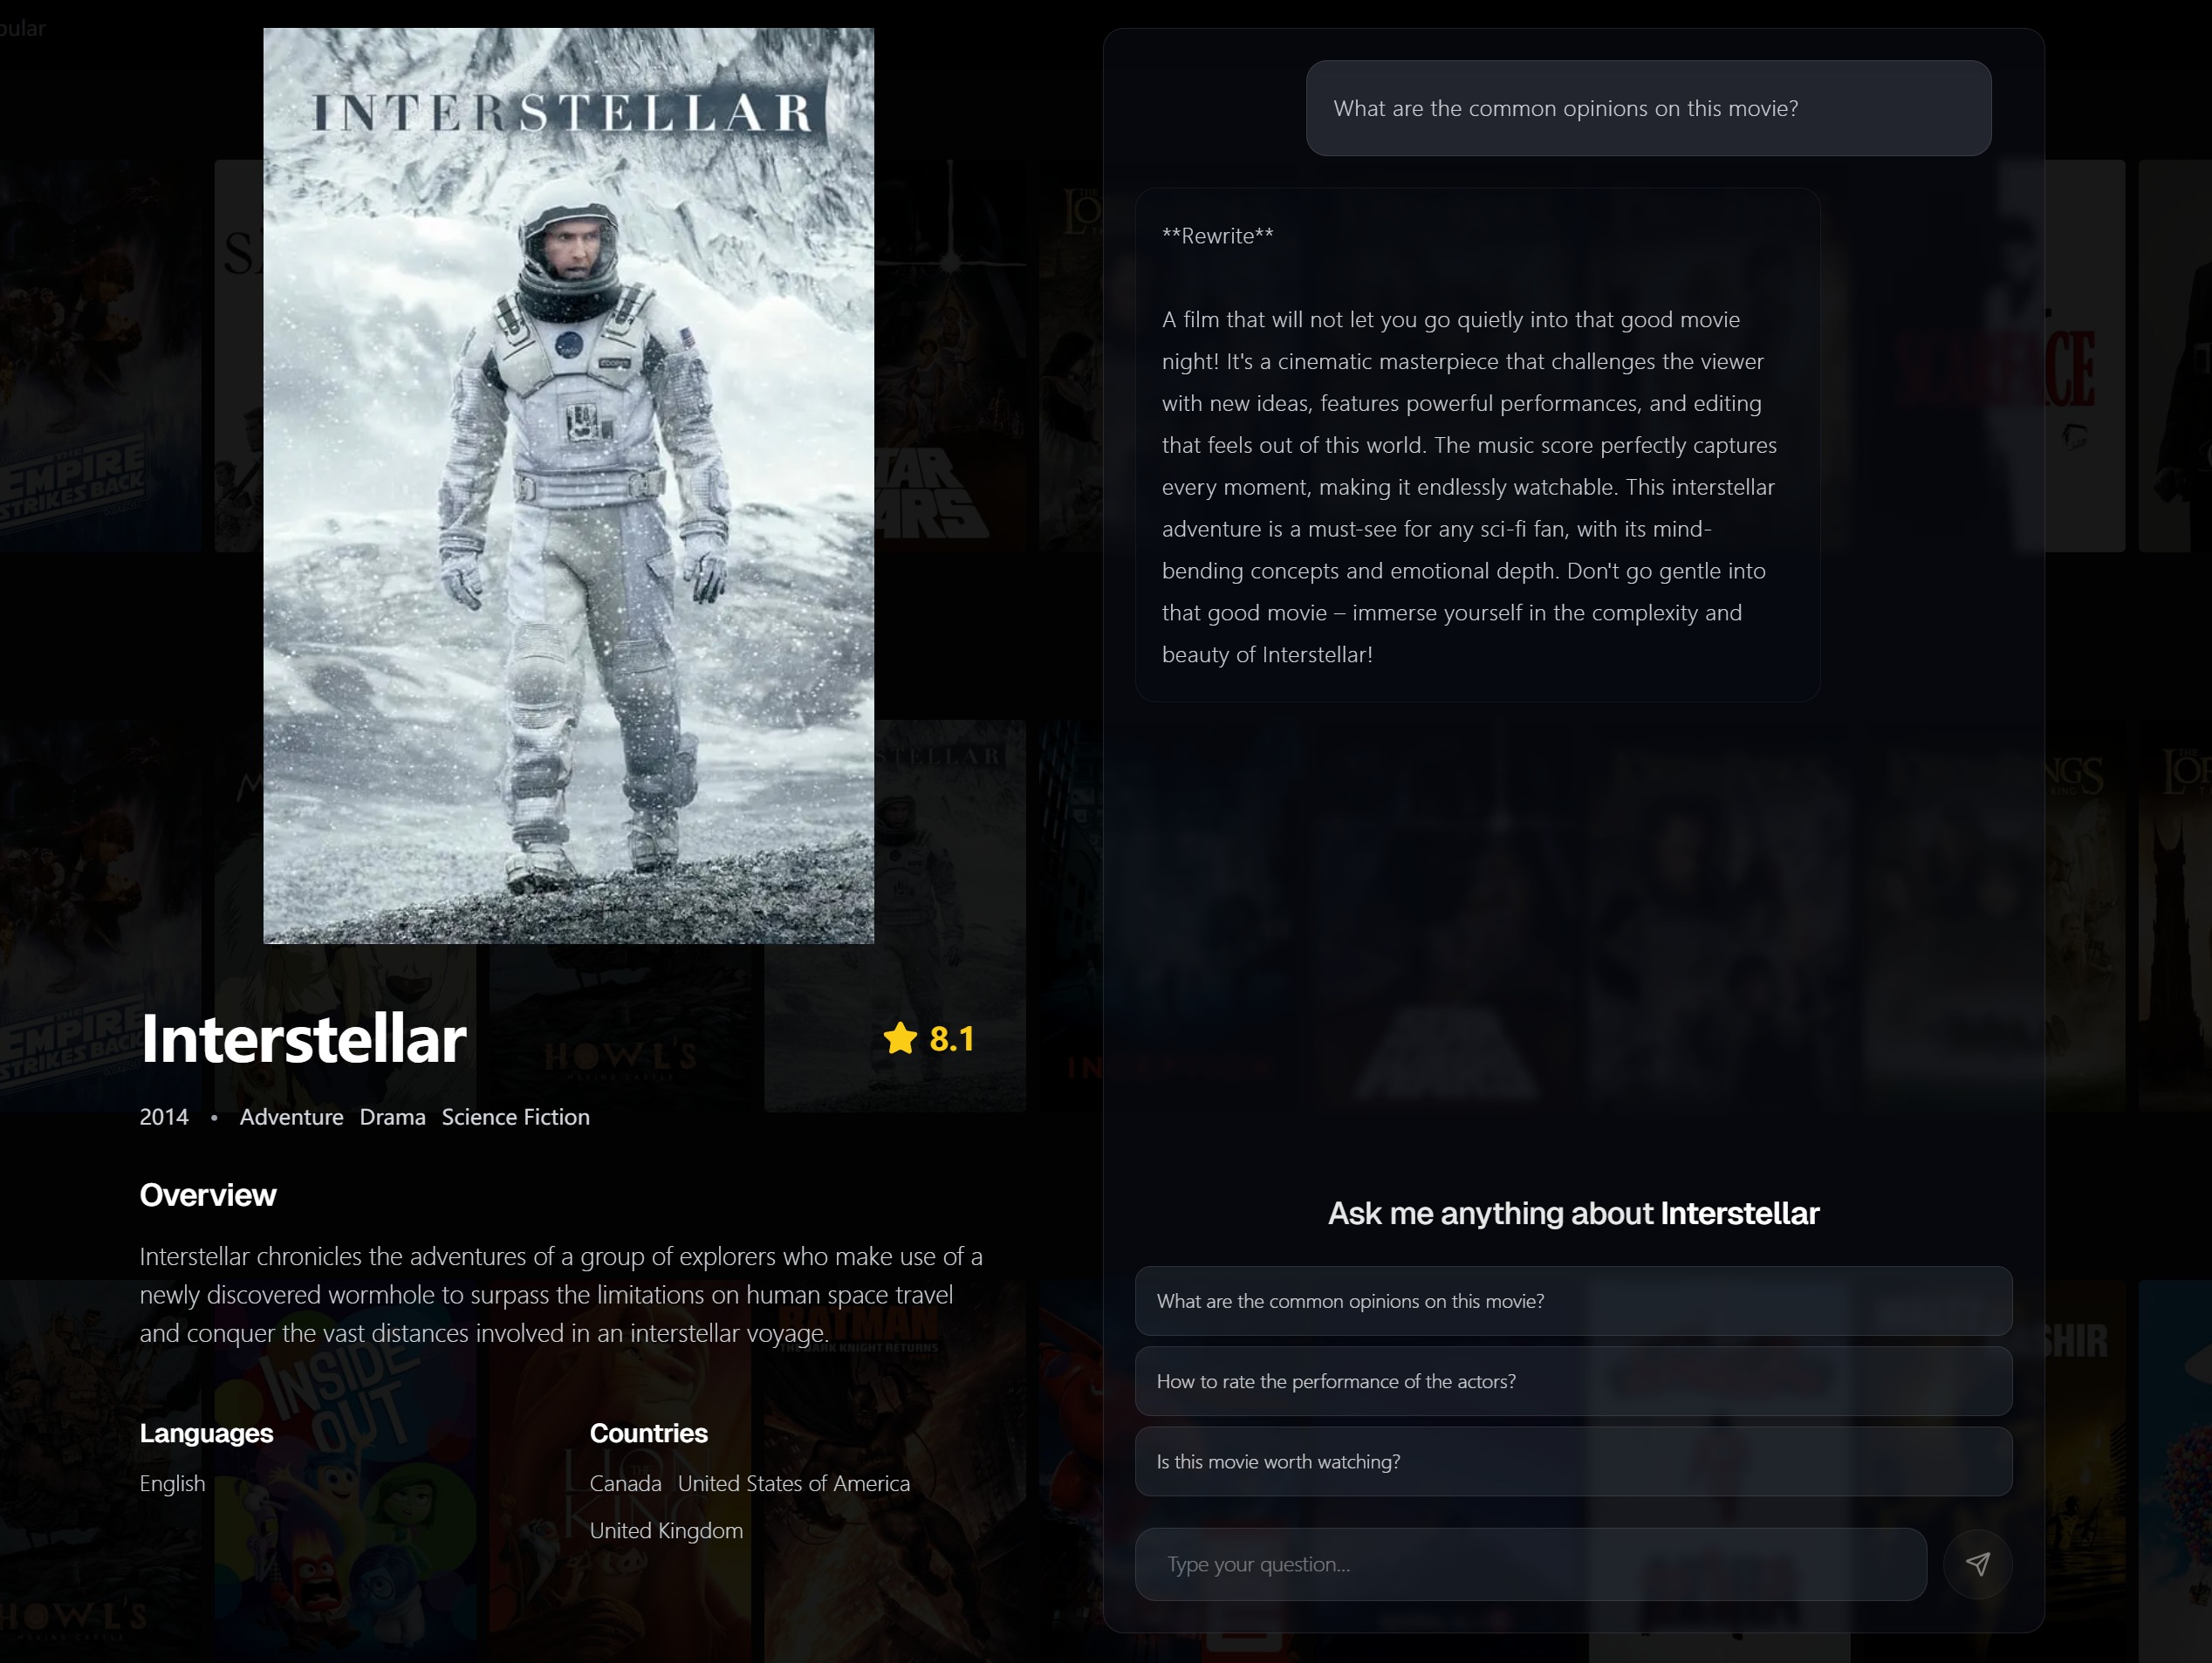Click the yellow rating star icon
The height and width of the screenshot is (1663, 2212).
point(900,1038)
